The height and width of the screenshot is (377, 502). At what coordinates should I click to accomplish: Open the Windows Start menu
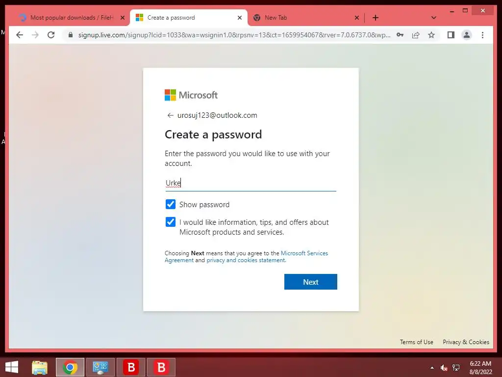(12, 367)
